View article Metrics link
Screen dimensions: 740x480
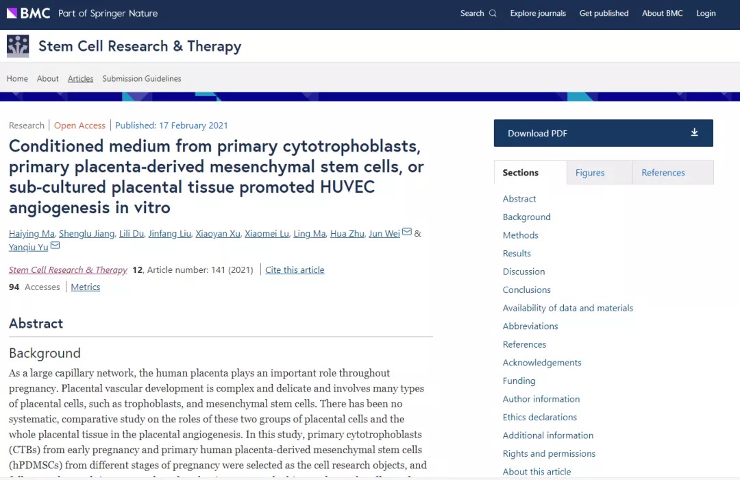[x=86, y=287]
